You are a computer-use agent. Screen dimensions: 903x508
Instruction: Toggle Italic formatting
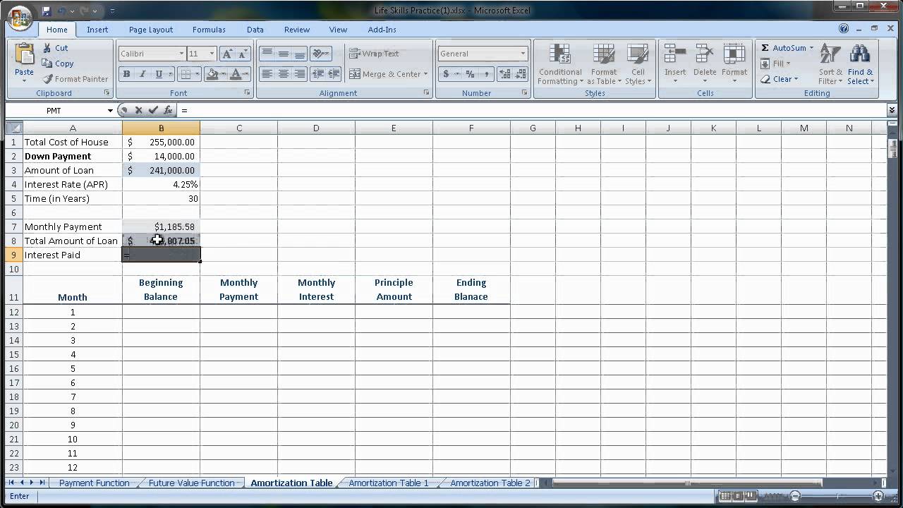pyautogui.click(x=143, y=73)
